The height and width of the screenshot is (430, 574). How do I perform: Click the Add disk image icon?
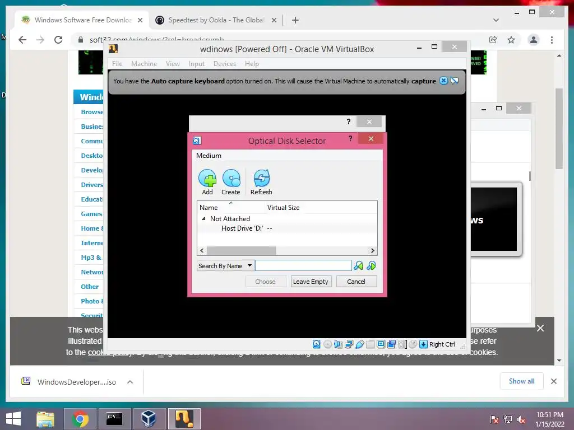click(207, 182)
